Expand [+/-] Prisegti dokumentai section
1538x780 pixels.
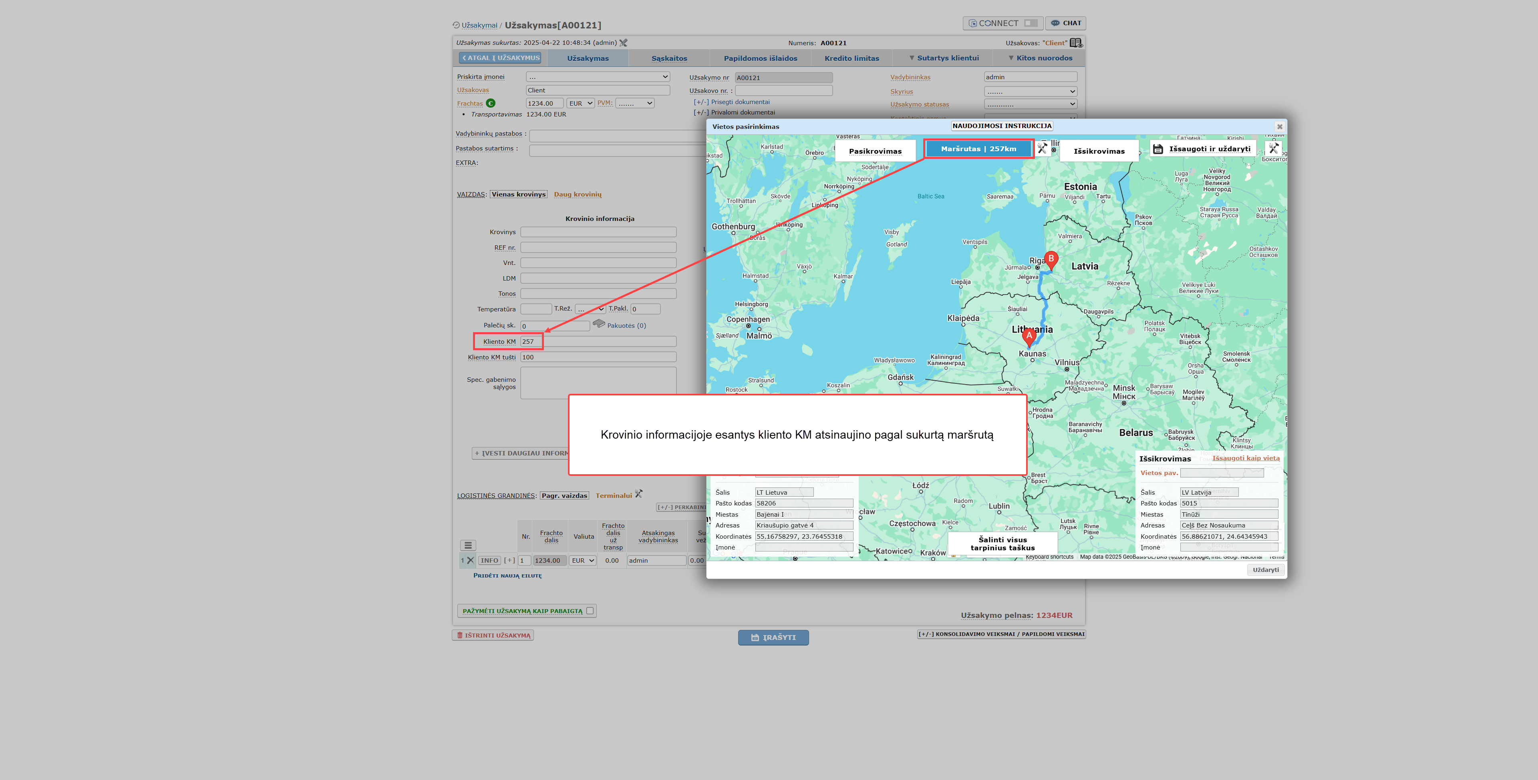[731, 102]
